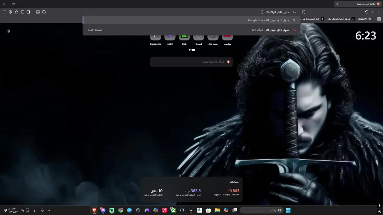This screenshot has width=383, height=215.
Task: Go forward using the forward arrow
Action: point(379,12)
